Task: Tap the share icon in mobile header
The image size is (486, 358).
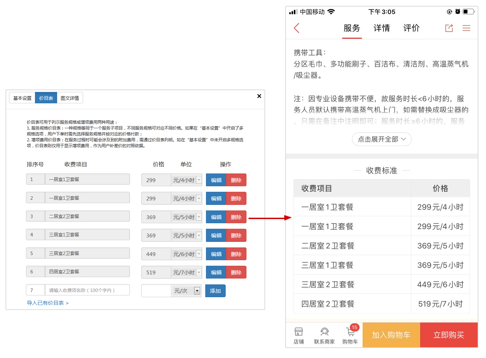Action: (449, 28)
